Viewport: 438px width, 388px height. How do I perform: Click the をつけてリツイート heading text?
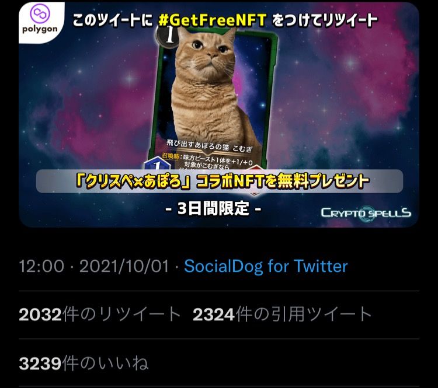pyautogui.click(x=325, y=20)
